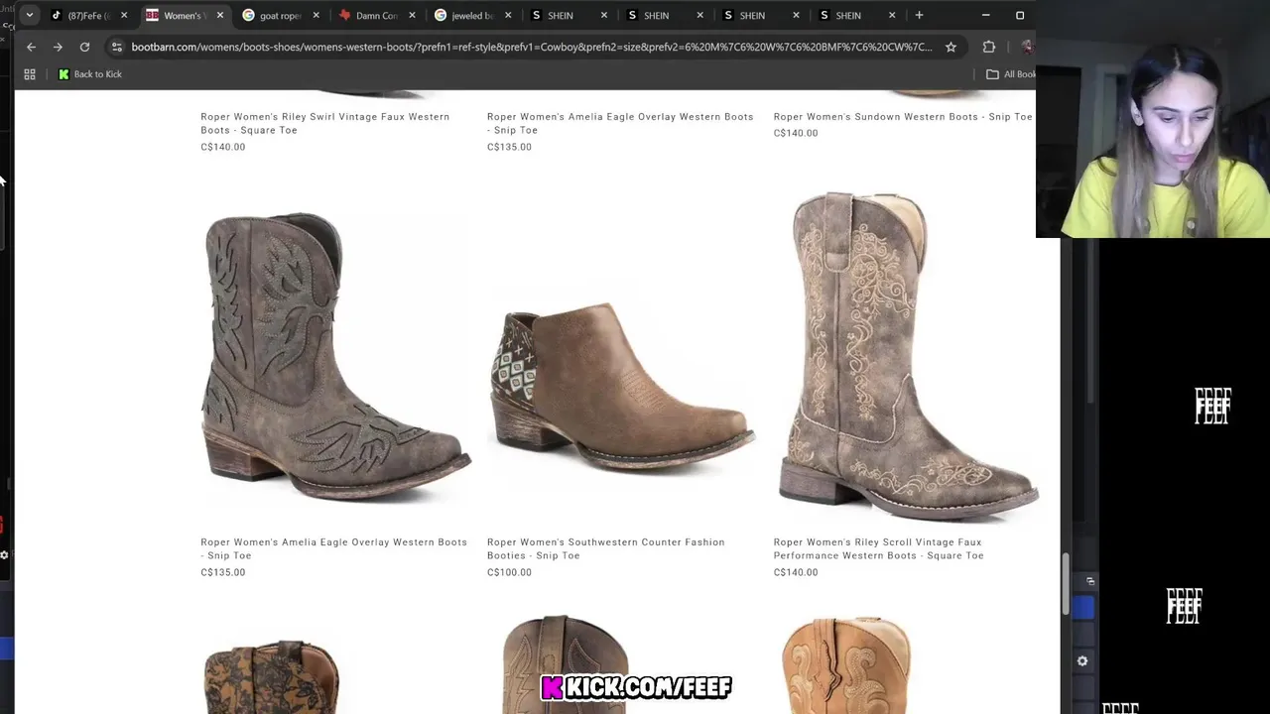Screen dimensions: 1270x714
Task: Select the price under Sundown Western Boots
Action: 796,133
